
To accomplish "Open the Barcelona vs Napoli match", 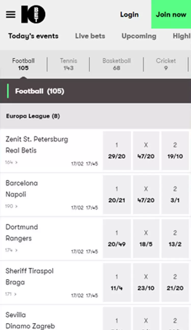I will click(x=22, y=189).
